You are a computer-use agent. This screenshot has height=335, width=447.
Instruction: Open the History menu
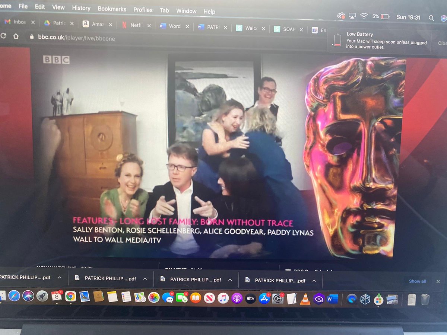[81, 8]
